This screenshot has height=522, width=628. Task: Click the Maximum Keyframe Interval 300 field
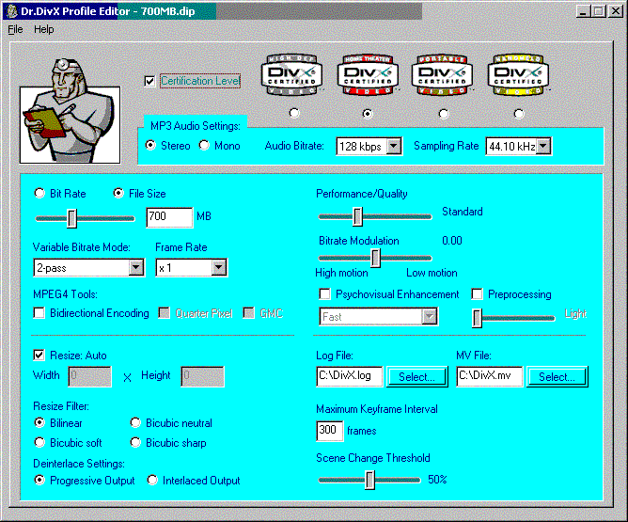click(x=330, y=431)
